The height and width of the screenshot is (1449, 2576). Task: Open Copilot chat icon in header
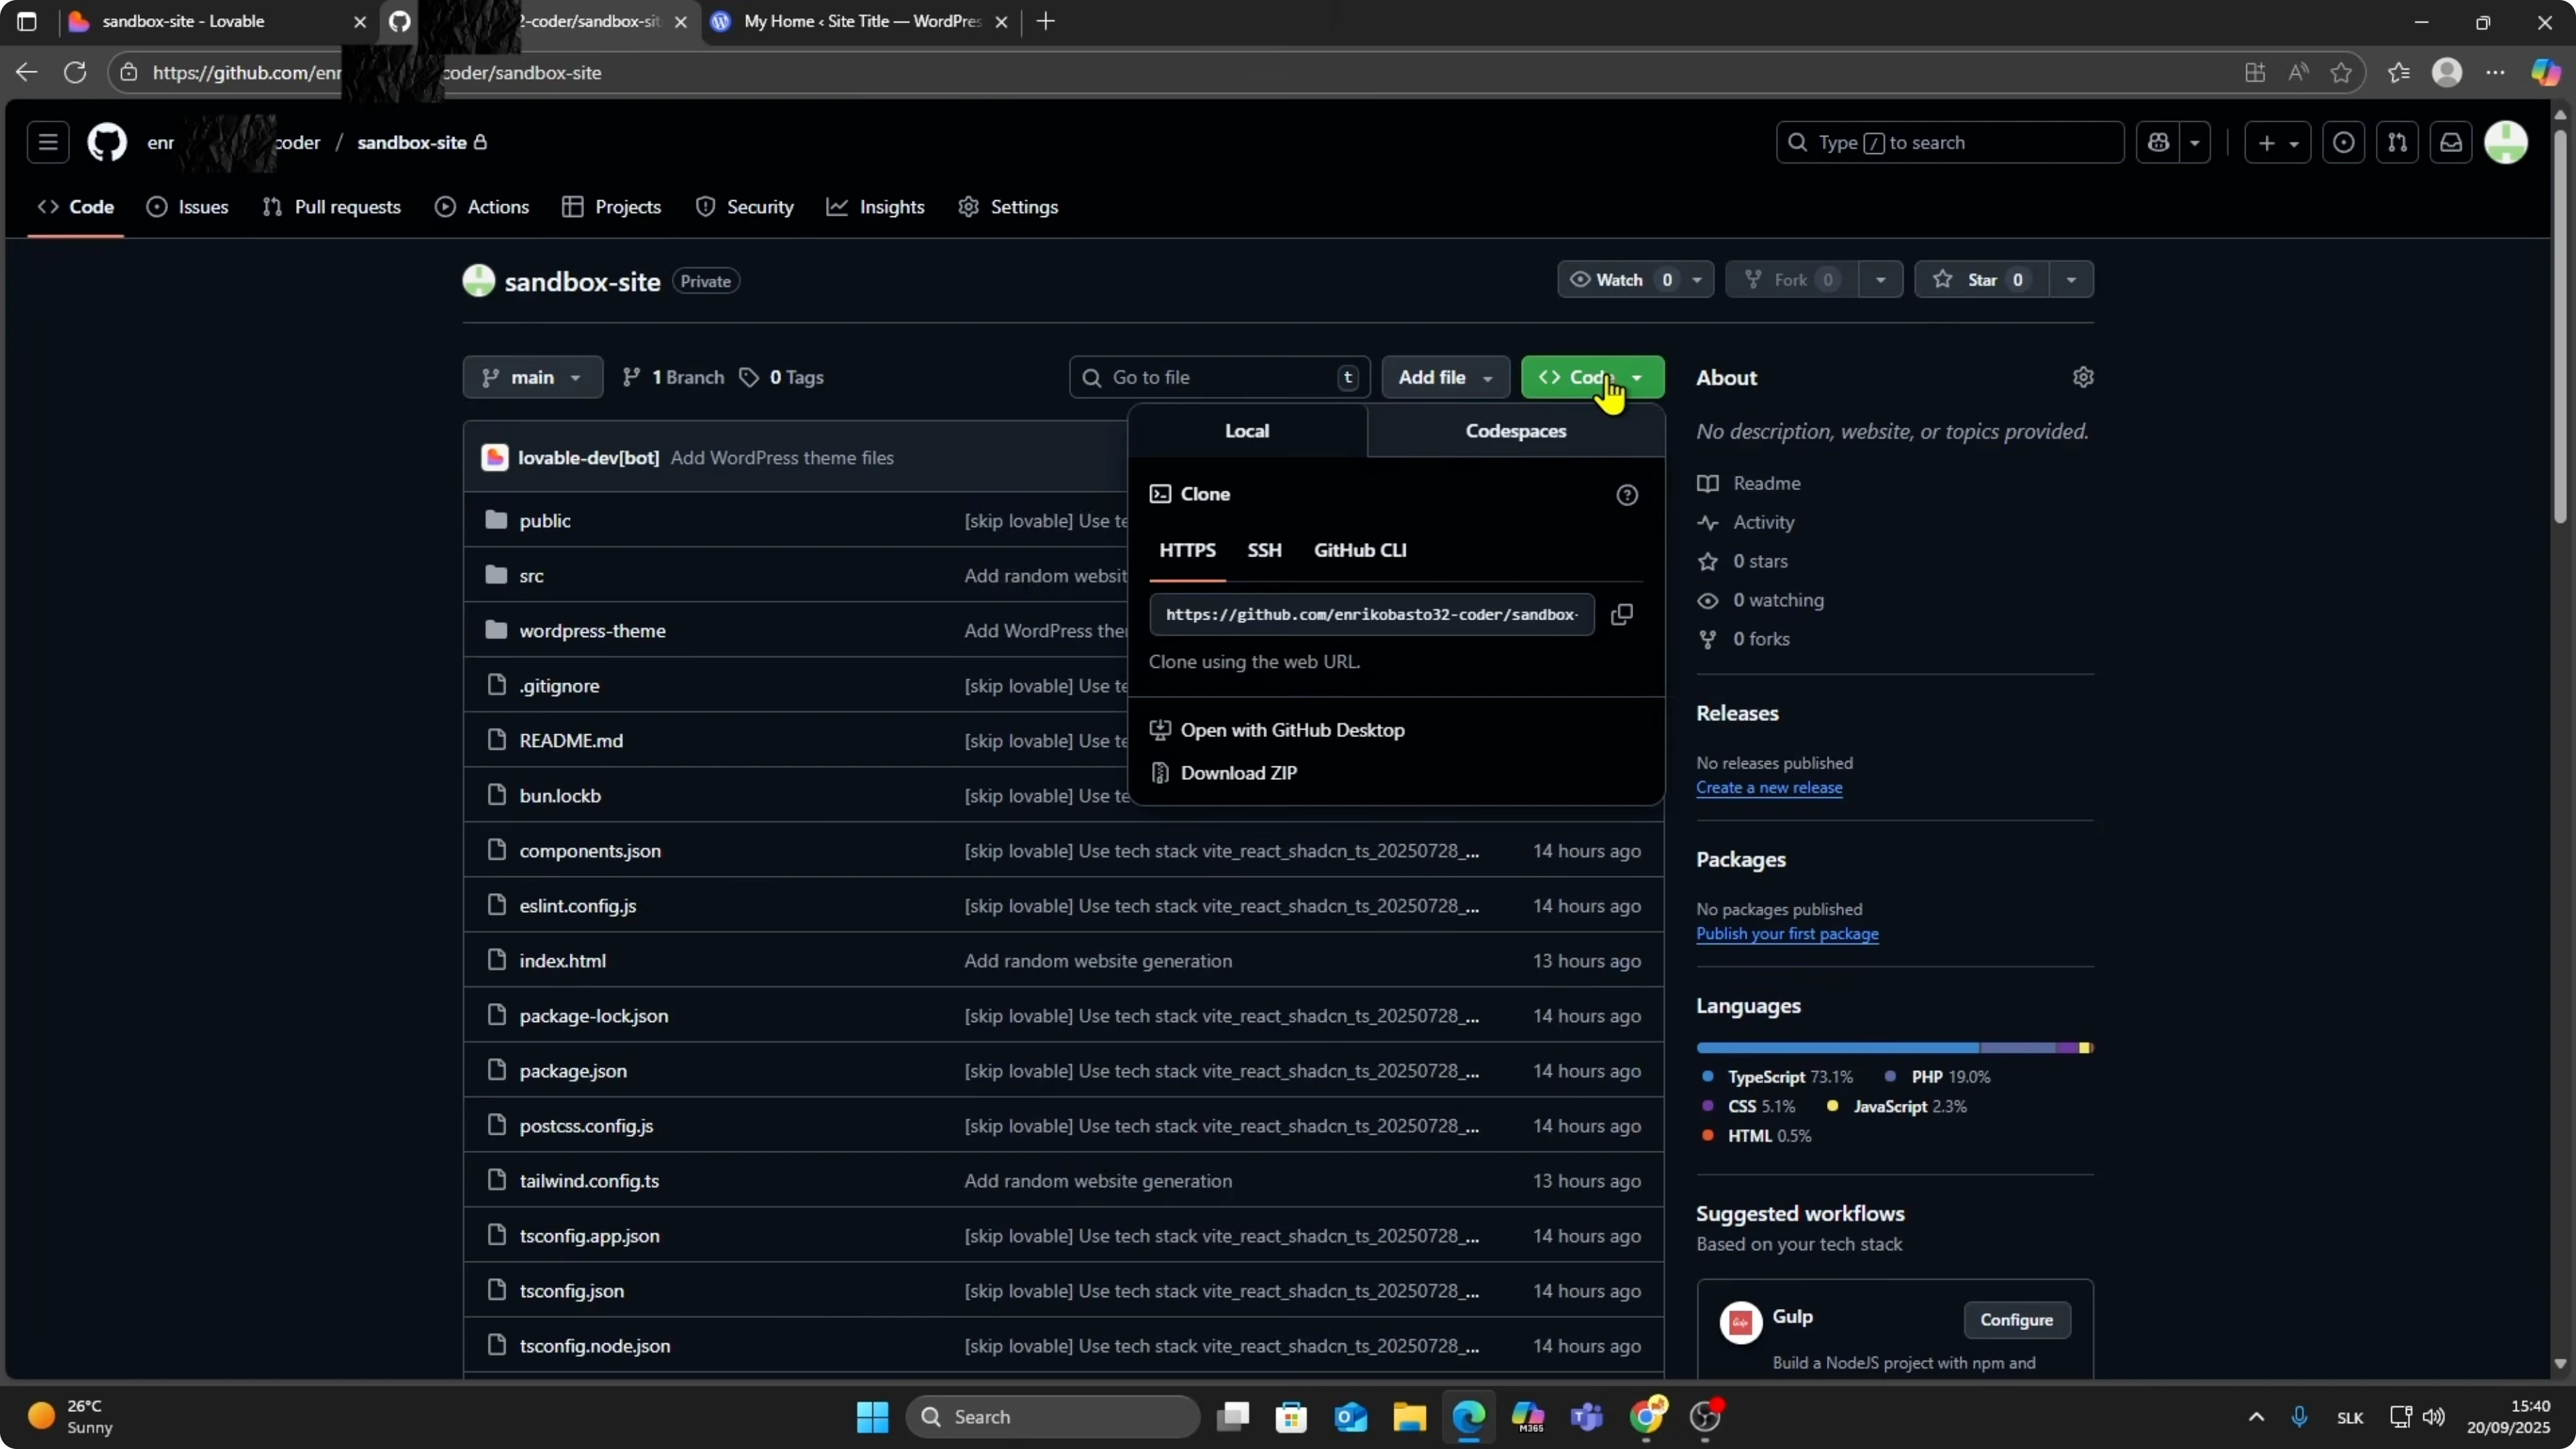tap(2158, 142)
